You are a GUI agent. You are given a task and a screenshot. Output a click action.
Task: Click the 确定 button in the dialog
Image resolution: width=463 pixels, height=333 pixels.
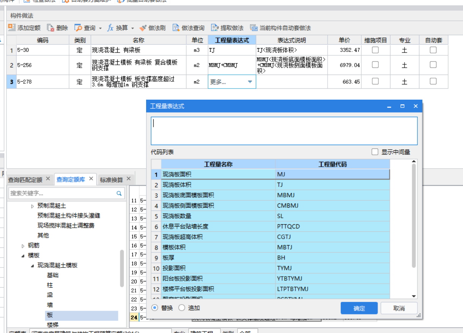pos(359,308)
